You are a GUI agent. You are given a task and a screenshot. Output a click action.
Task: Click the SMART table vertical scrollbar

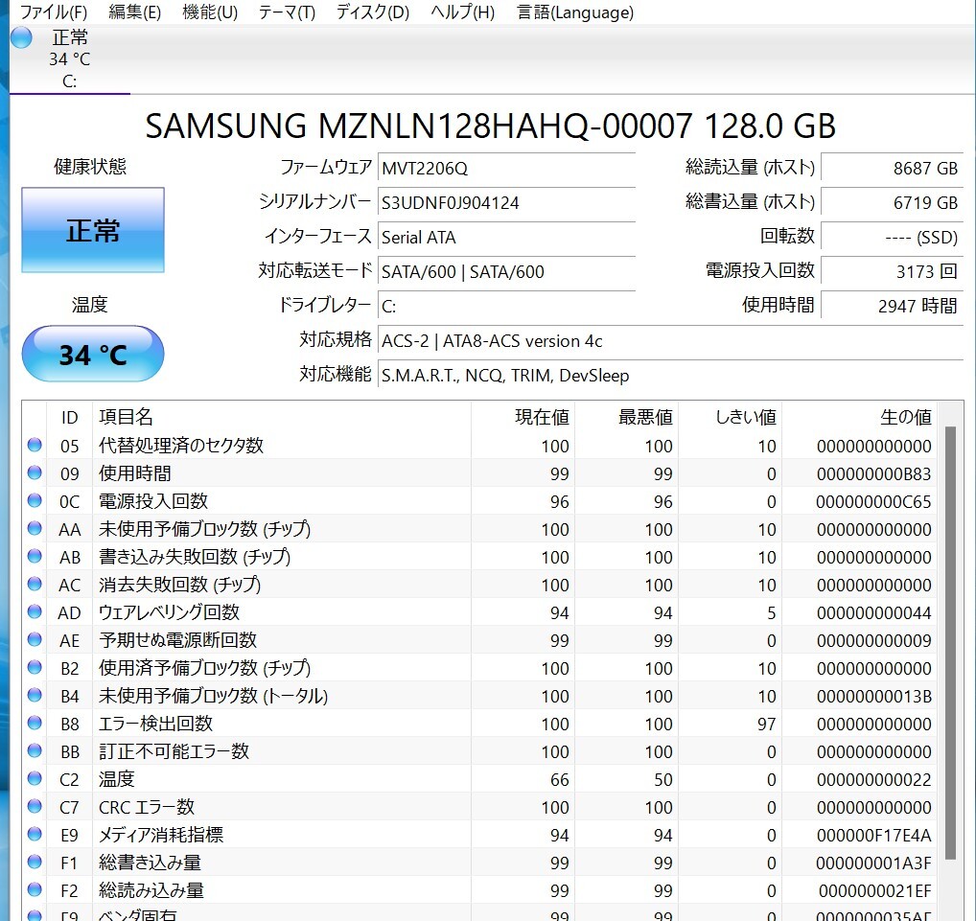point(950,642)
